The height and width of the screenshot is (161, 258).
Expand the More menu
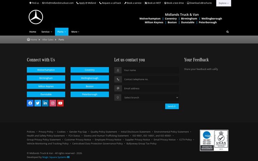click(75, 32)
